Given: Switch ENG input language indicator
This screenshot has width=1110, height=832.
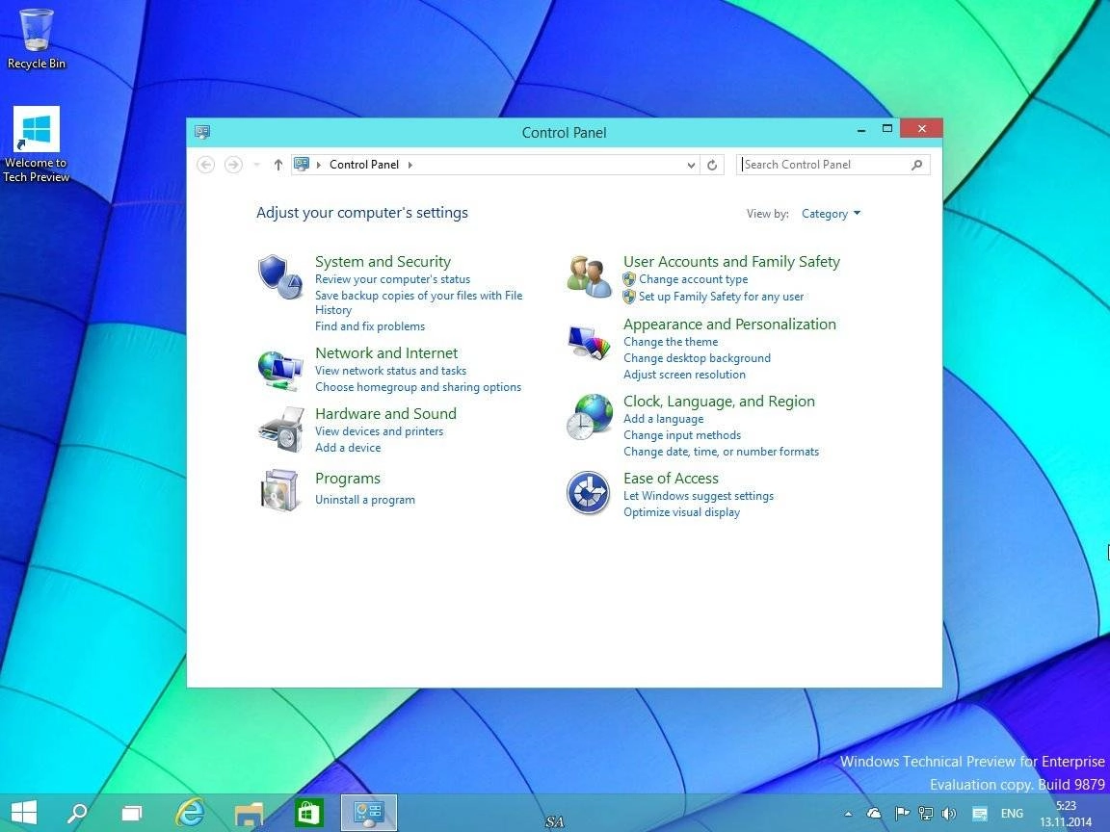Looking at the screenshot, I should tap(1012, 814).
